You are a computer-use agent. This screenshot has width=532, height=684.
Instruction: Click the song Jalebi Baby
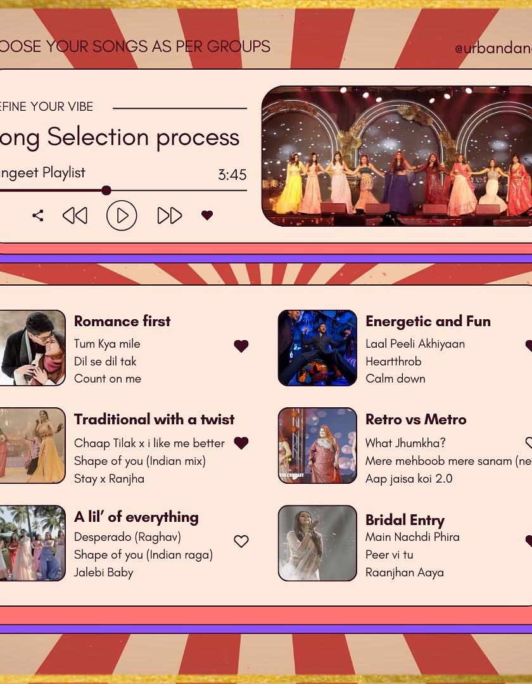pos(103,573)
